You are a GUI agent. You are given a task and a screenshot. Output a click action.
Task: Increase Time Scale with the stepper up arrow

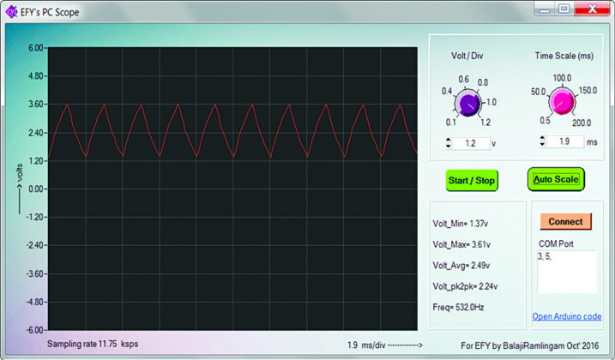tap(540, 138)
